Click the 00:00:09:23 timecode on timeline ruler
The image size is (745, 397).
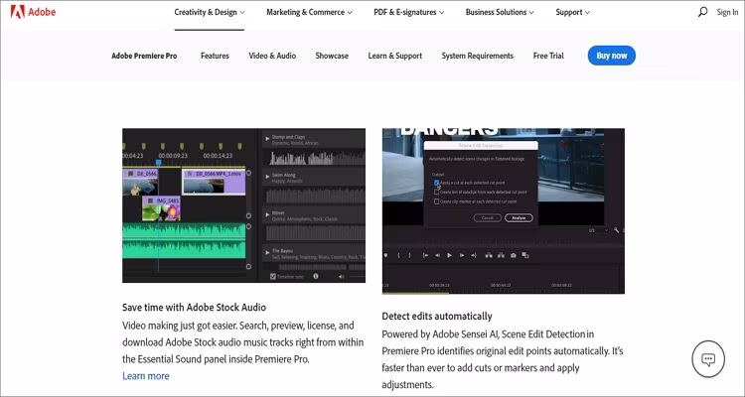pyautogui.click(x=173, y=155)
